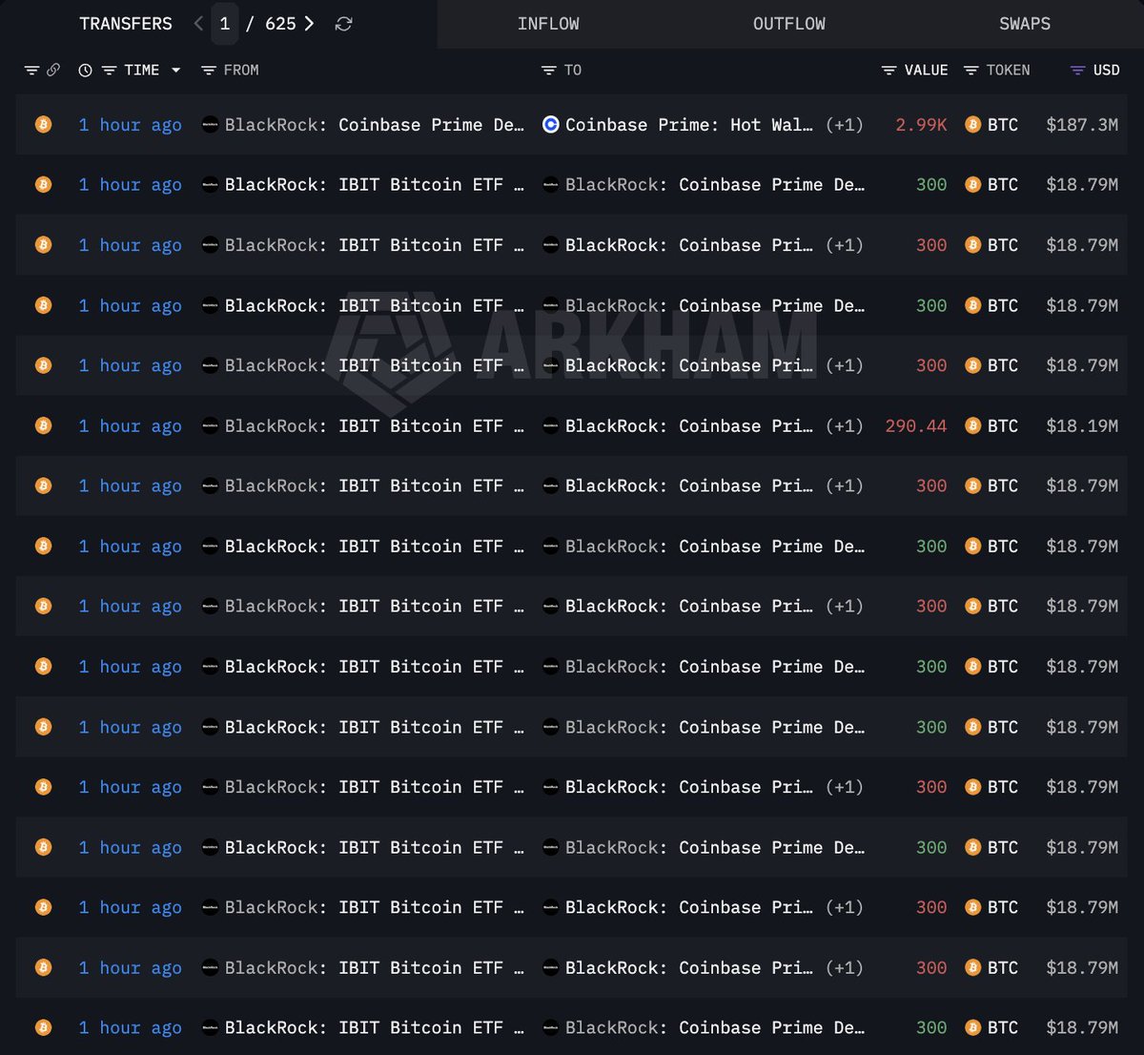Click the page number input field
Image resolution: width=1144 pixels, height=1055 pixels.
click(225, 24)
